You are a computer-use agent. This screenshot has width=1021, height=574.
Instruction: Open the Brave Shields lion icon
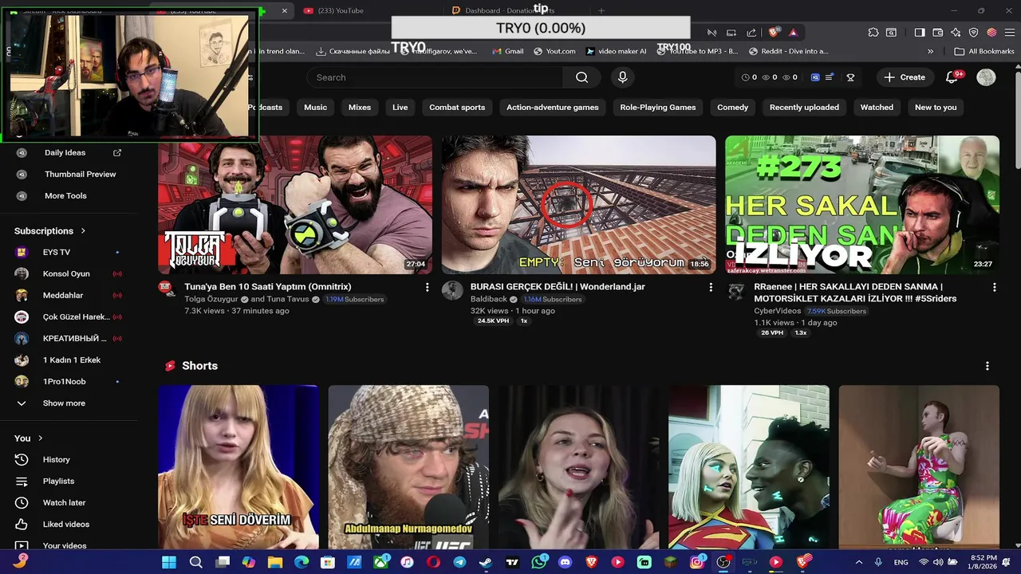(x=773, y=32)
